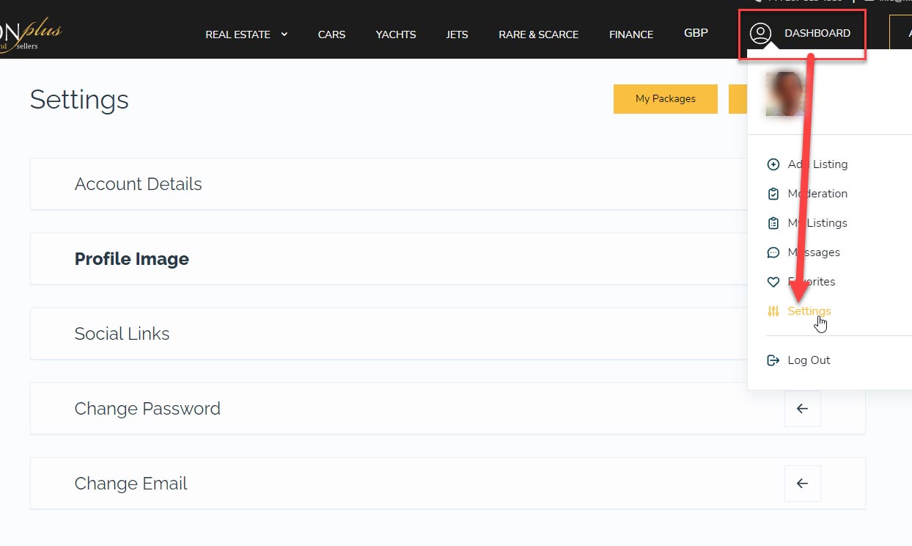912x546 pixels.
Task: Open the Yachts menu item
Action: pos(396,34)
